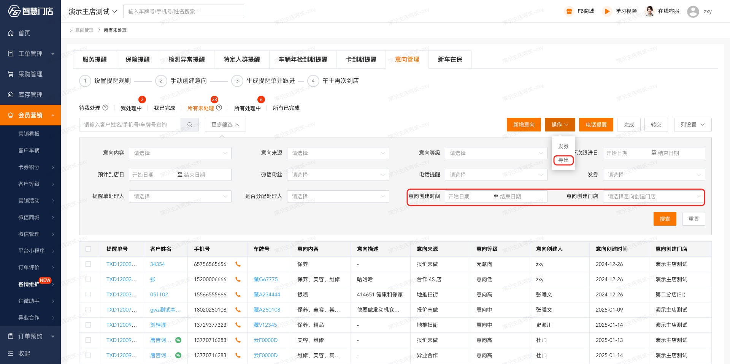
Task: Click the 库存管理 sidebar icon
Action: pos(11,95)
